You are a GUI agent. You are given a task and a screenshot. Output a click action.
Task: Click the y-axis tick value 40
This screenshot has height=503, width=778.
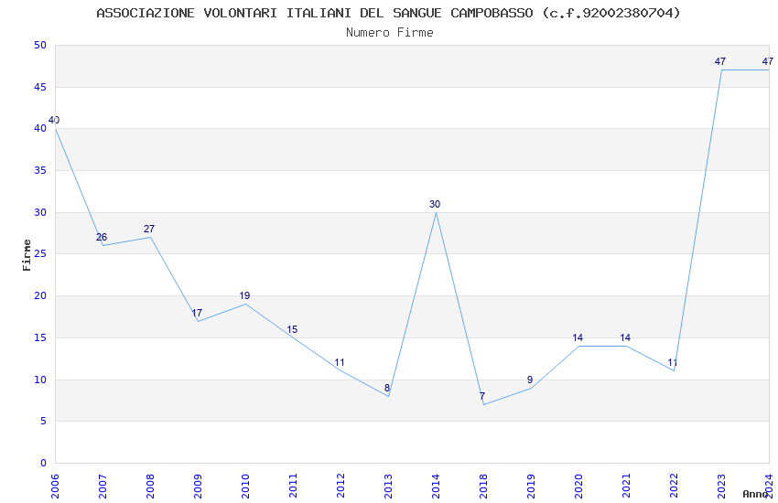40,128
